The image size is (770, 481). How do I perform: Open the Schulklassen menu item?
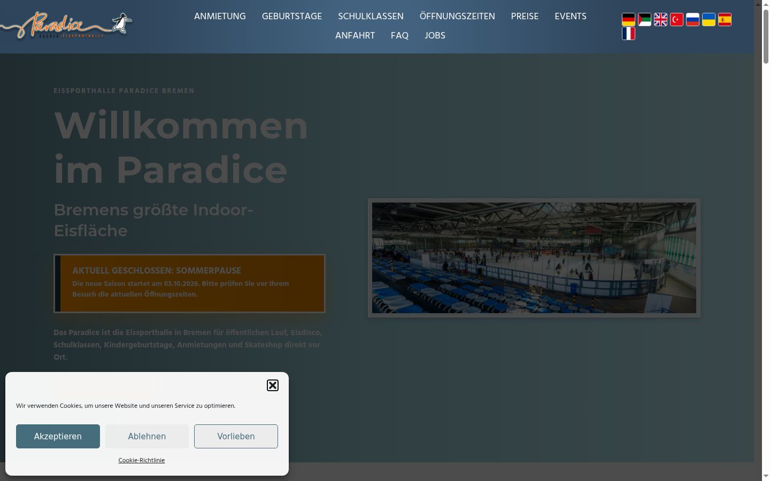coord(371,17)
